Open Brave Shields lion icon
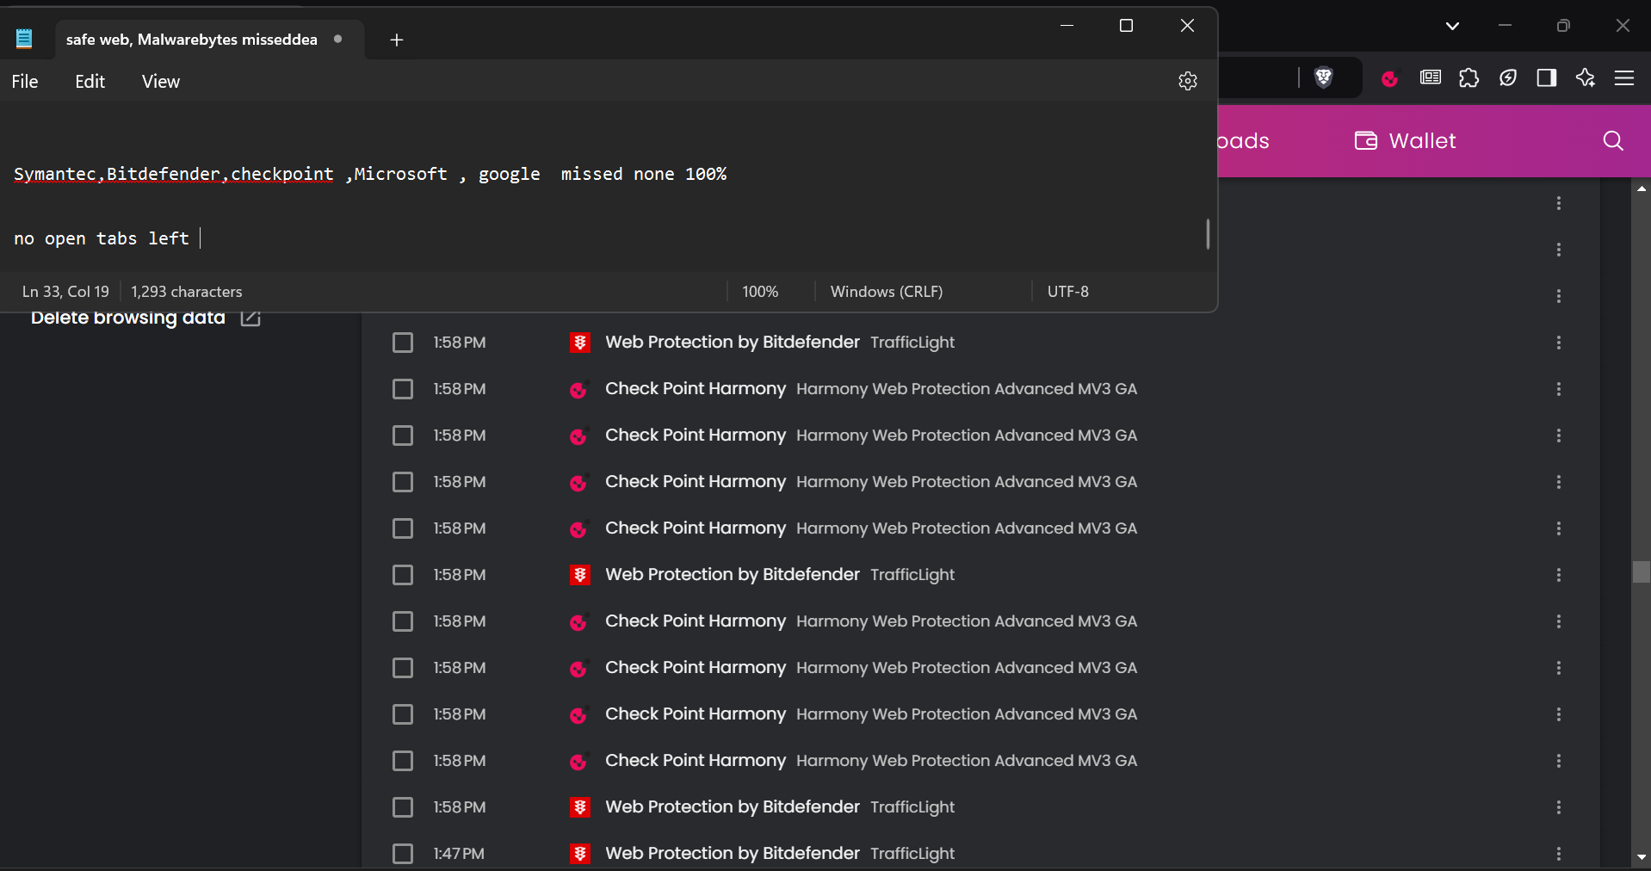Image resolution: width=1651 pixels, height=871 pixels. 1324,78
